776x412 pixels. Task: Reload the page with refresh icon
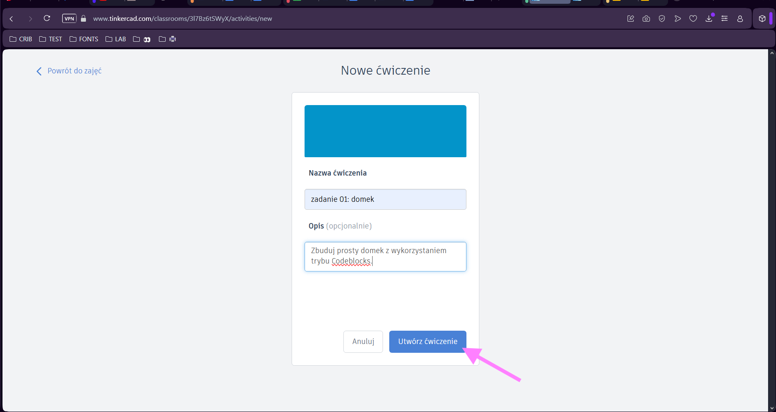pyautogui.click(x=47, y=18)
